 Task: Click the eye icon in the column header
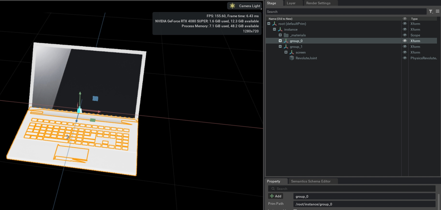pyautogui.click(x=405, y=19)
